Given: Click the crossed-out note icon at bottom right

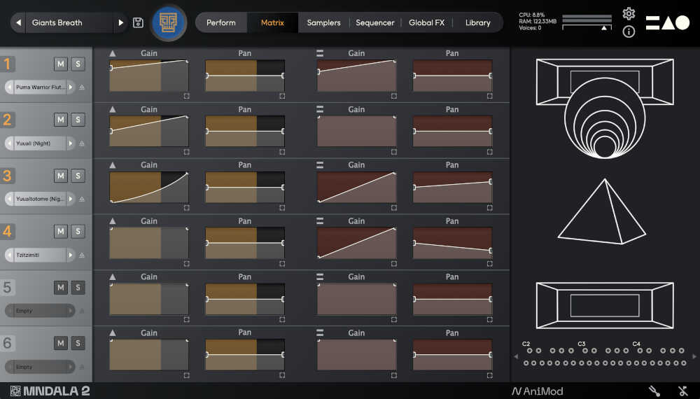Looking at the screenshot, I should (x=683, y=391).
